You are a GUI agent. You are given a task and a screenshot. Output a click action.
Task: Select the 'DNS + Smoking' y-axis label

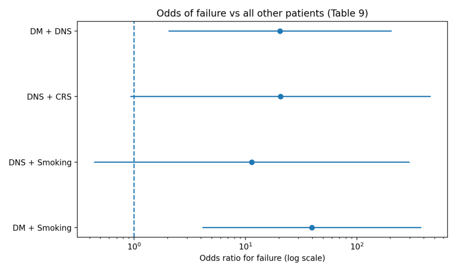[40, 162]
